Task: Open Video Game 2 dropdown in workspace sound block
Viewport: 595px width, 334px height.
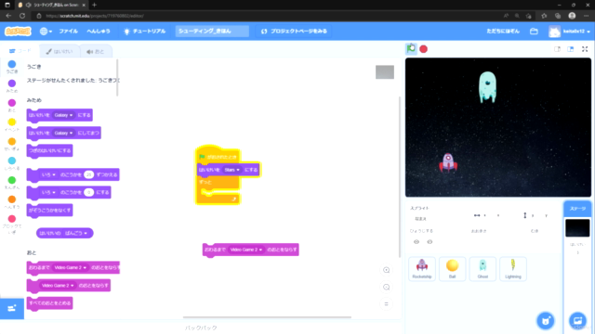Action: [246, 250]
